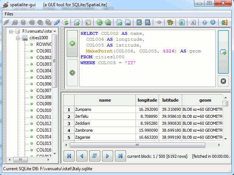Click latitude value 38.699180
Screen dimensions: 234x175
(170, 131)
